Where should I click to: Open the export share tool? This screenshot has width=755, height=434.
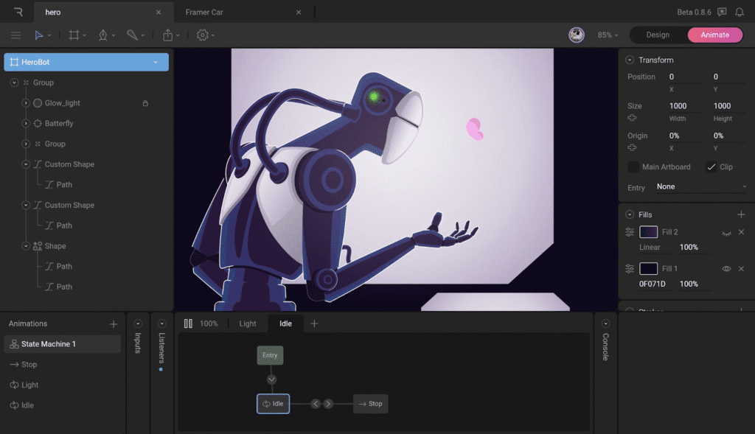point(168,35)
